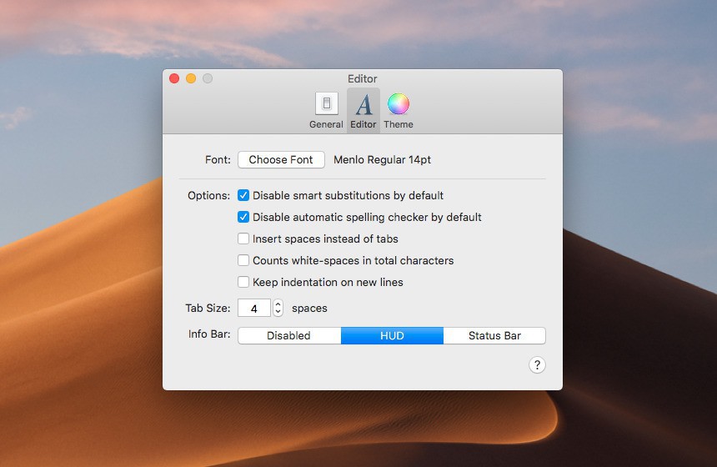Uncheck Disable smart substitutions by default
This screenshot has width=717, height=467.
point(243,195)
